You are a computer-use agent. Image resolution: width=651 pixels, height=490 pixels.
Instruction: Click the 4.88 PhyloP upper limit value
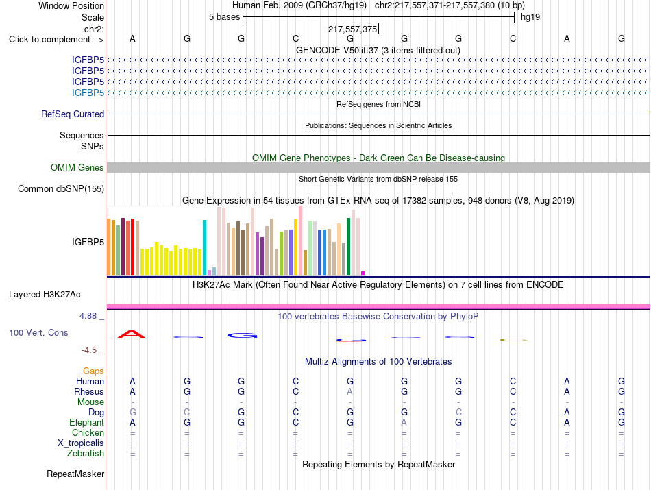point(88,316)
